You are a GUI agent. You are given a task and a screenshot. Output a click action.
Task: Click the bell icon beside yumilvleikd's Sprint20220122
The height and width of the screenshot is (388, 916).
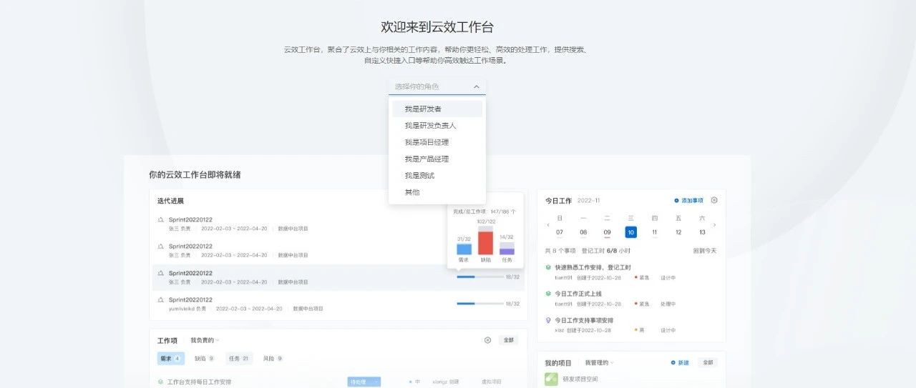(161, 300)
